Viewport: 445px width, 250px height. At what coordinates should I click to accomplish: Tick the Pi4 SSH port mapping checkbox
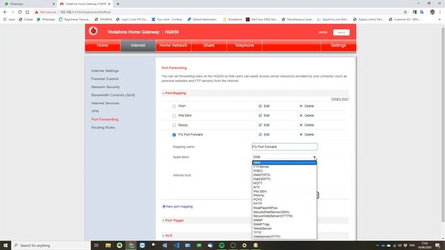point(175,116)
